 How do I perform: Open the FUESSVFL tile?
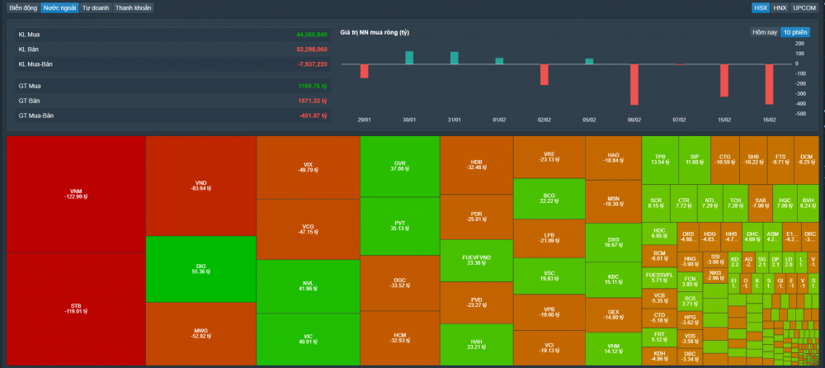[659, 278]
